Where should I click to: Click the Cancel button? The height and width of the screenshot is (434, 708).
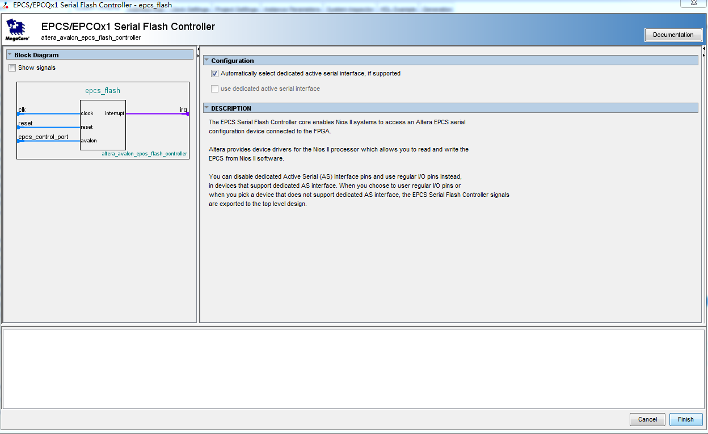click(647, 419)
